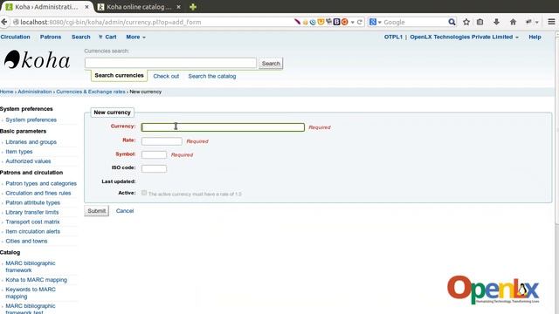Click the cart icon next to Cart
Screen dimensions: 559x314
pyautogui.click(x=100, y=37)
